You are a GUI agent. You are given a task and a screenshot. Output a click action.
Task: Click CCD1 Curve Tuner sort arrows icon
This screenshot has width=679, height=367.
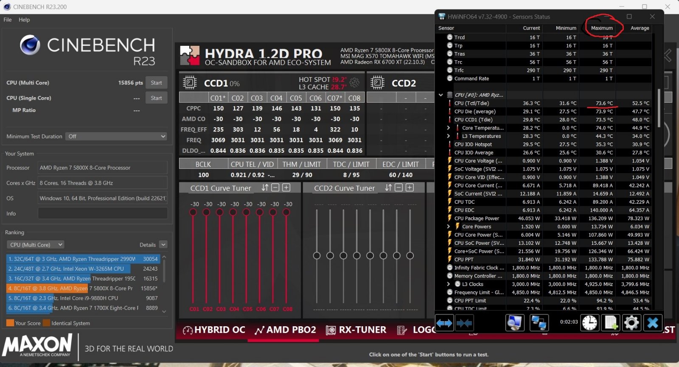(x=265, y=188)
